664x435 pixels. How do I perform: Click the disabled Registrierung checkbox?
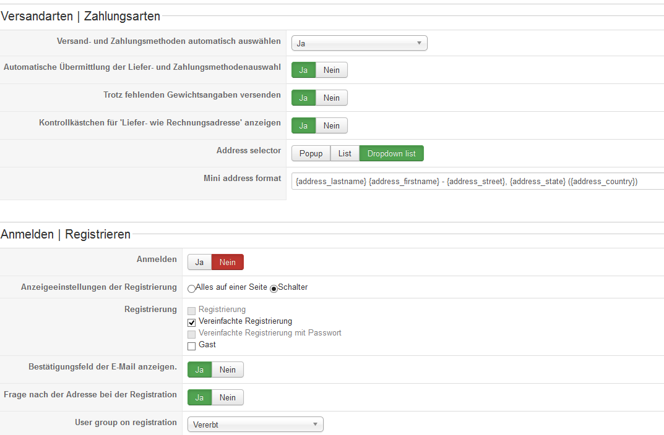point(192,311)
